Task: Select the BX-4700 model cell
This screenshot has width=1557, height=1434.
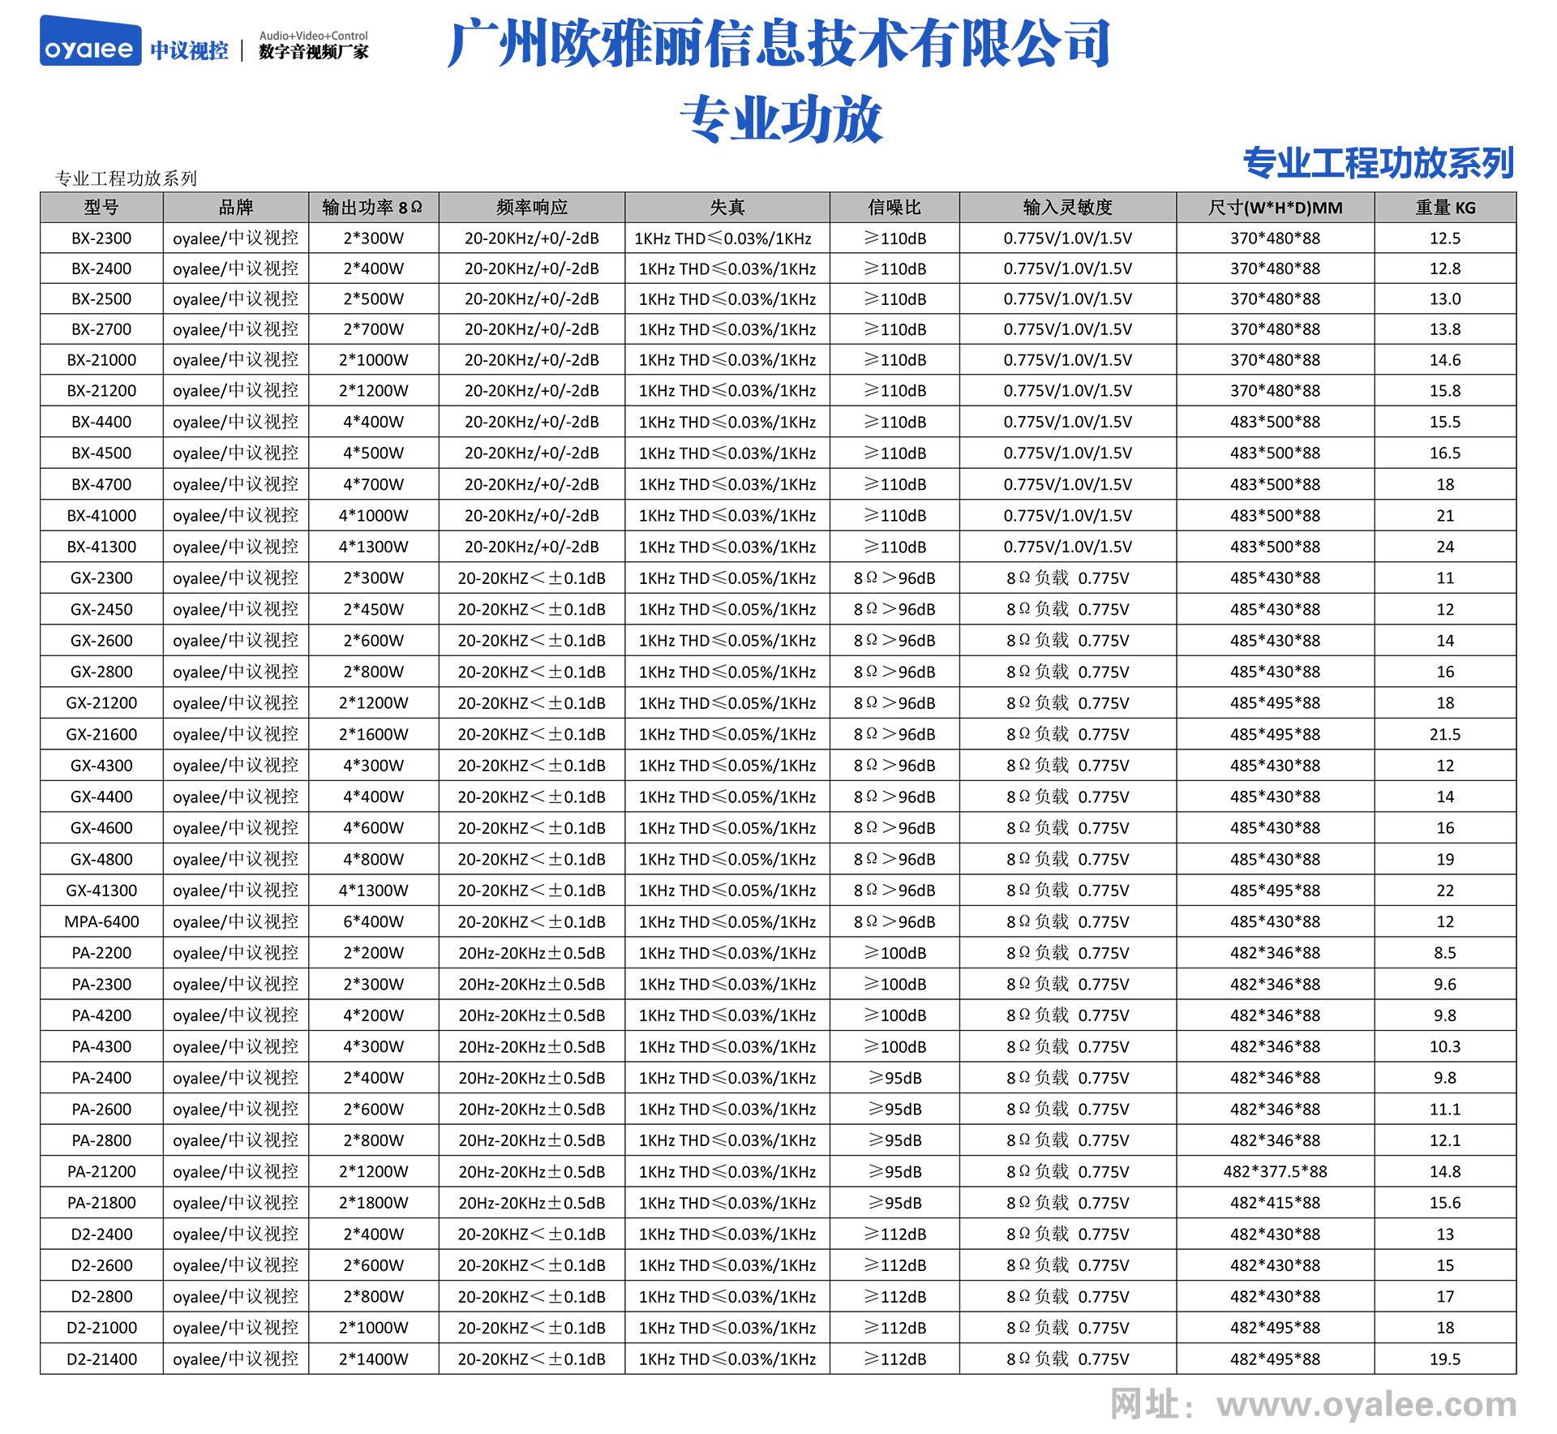Action: click(101, 484)
